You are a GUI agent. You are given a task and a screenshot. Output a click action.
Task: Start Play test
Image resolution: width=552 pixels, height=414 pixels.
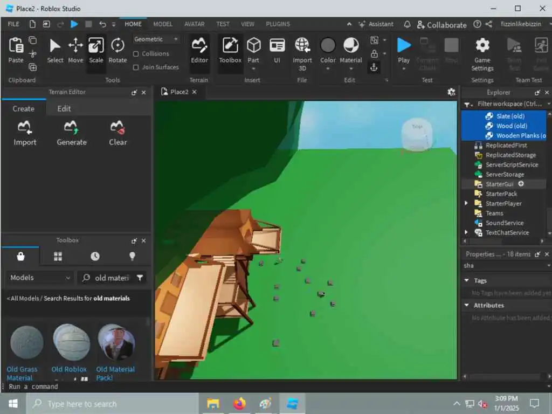coord(404,45)
